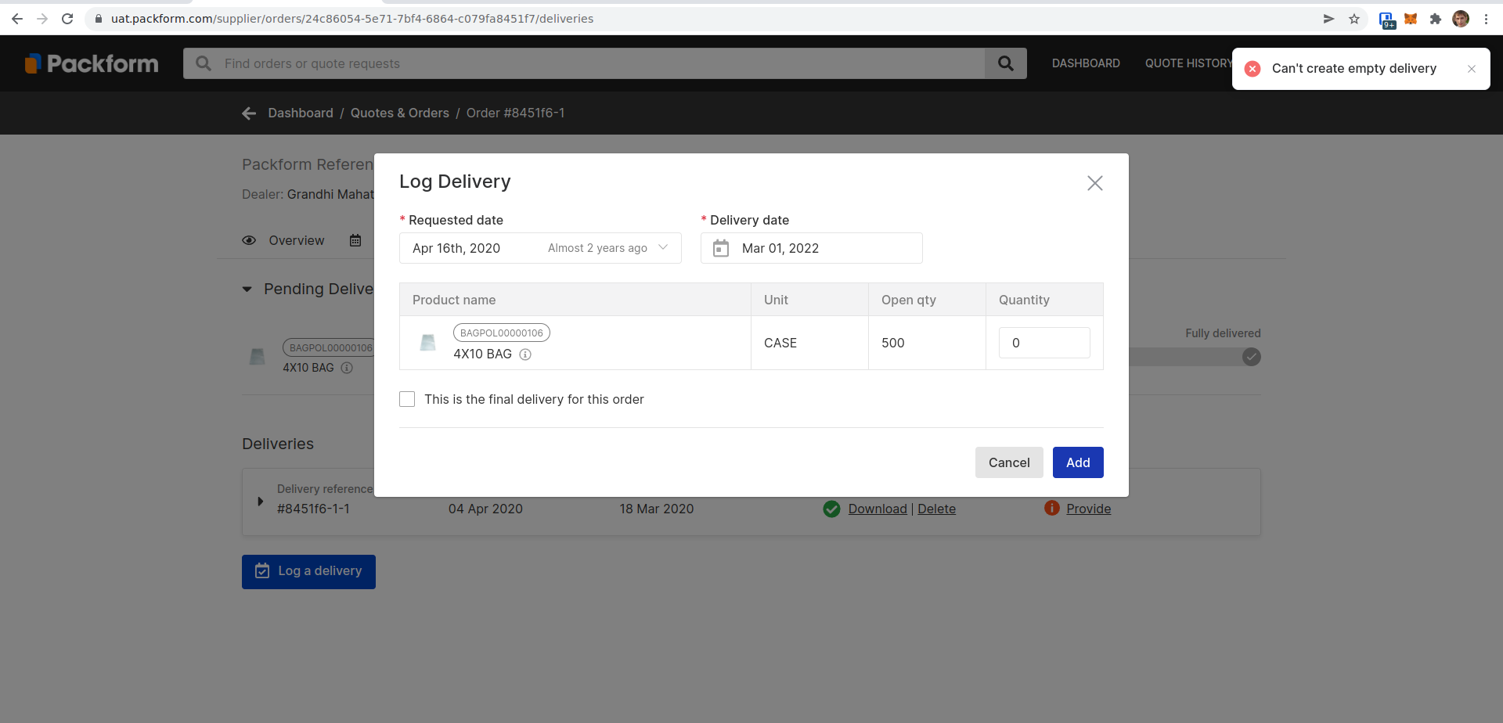
Task: Close the Log Delivery dialog with X
Action: (x=1094, y=183)
